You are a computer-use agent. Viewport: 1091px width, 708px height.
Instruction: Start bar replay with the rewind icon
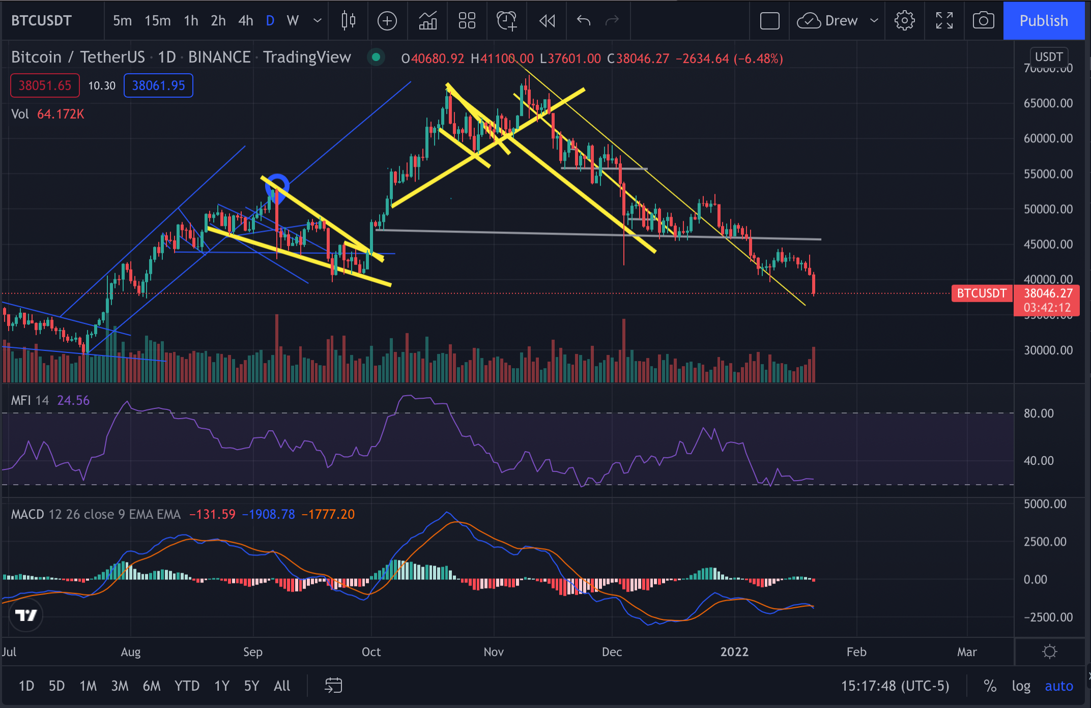point(547,21)
